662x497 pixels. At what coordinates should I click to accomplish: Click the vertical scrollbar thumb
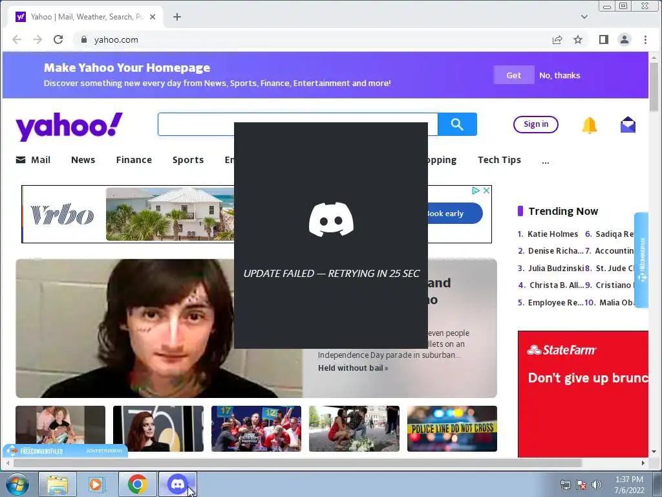[654, 87]
